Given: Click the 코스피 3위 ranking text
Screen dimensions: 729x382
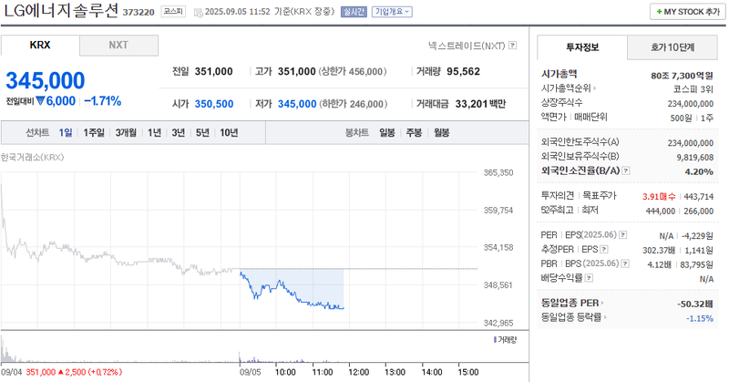Looking at the screenshot, I should 693,89.
